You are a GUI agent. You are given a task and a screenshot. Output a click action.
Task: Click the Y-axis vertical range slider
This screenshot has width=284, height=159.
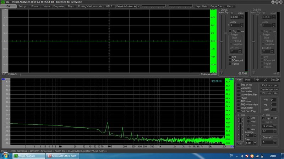pyautogui.click(x=240, y=129)
